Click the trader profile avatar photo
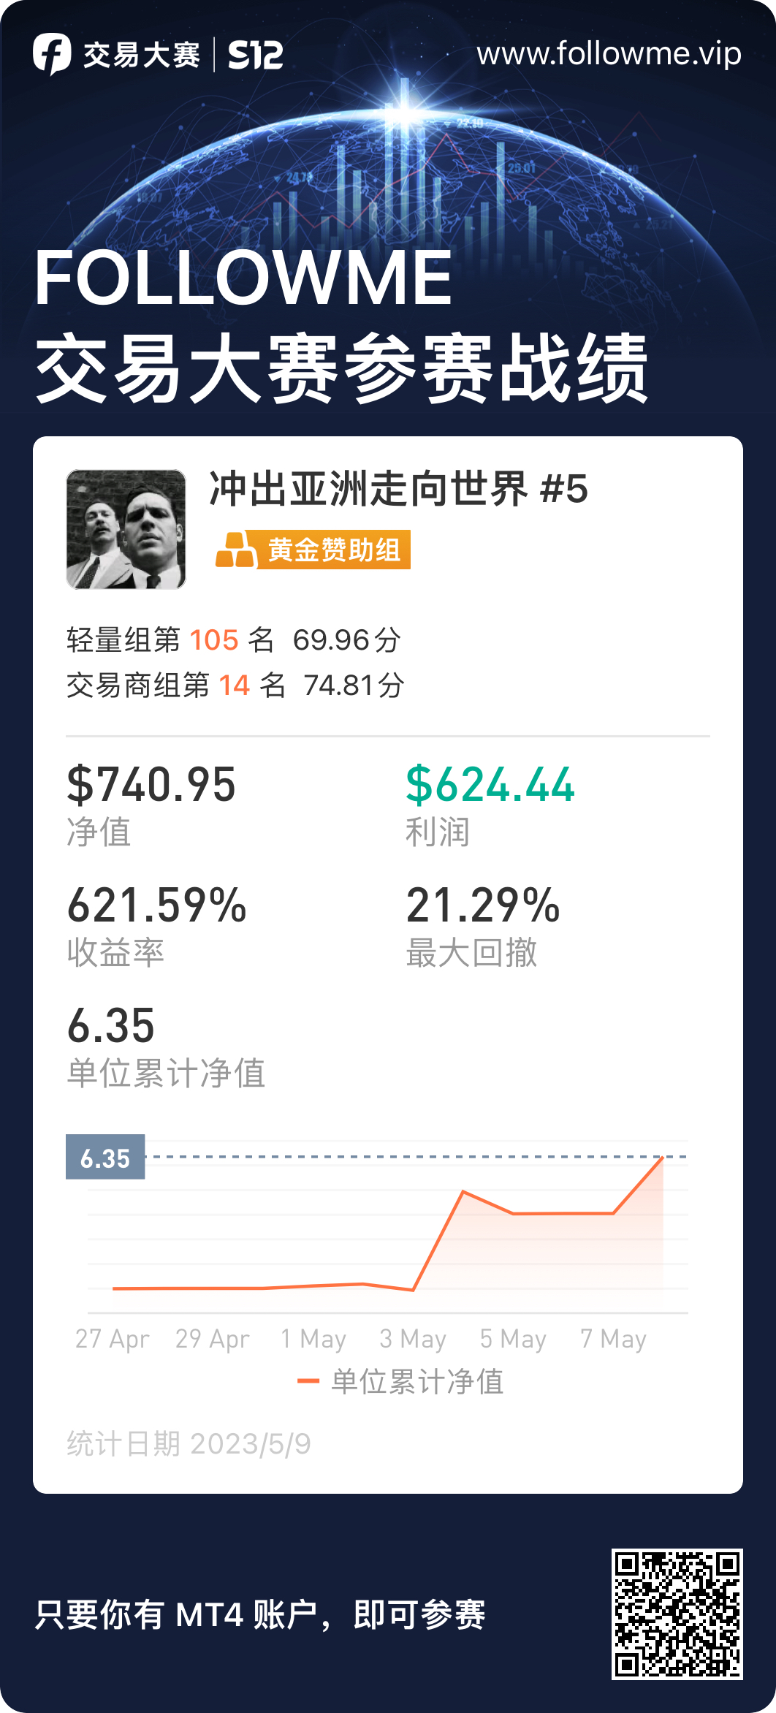Screen dimensions: 776x1713 [126, 529]
